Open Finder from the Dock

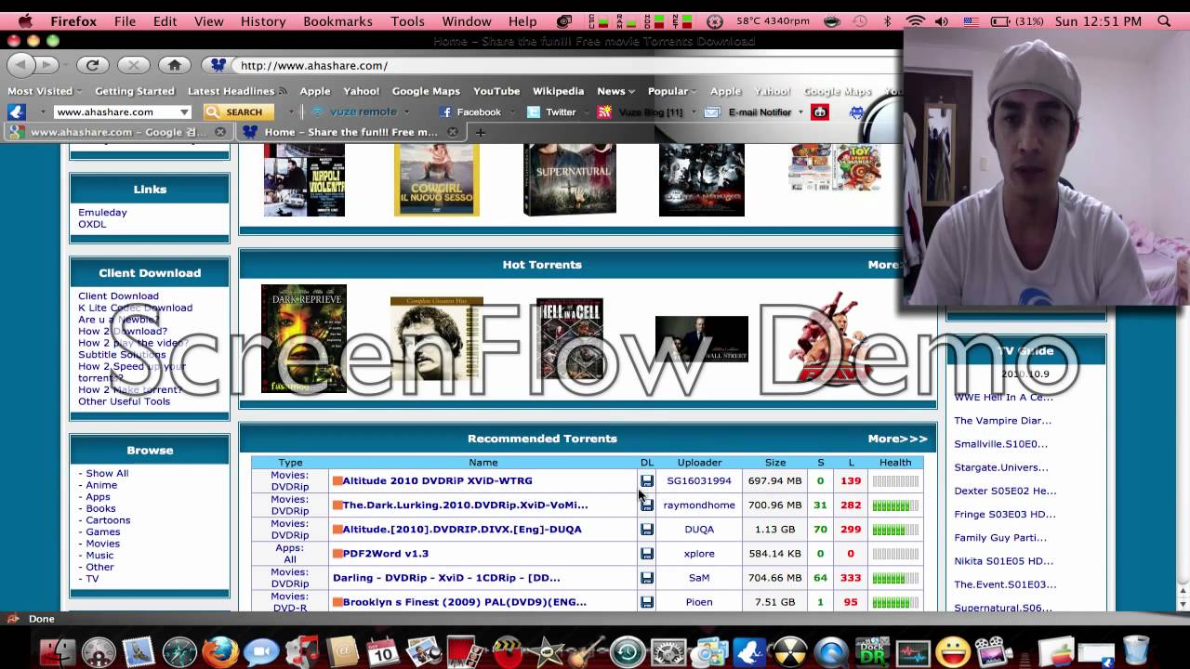click(x=58, y=651)
